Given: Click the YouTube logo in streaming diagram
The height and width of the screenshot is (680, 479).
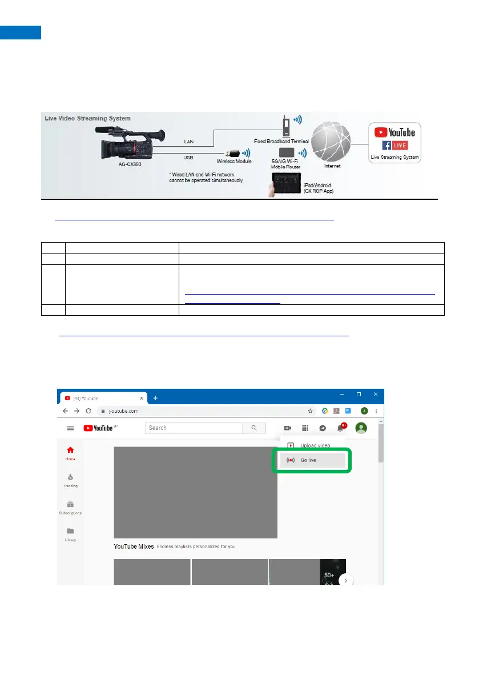Looking at the screenshot, I should 395,132.
